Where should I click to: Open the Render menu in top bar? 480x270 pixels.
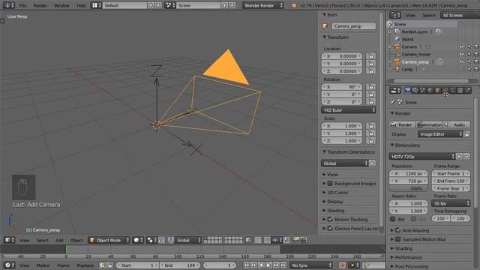(x=40, y=5)
